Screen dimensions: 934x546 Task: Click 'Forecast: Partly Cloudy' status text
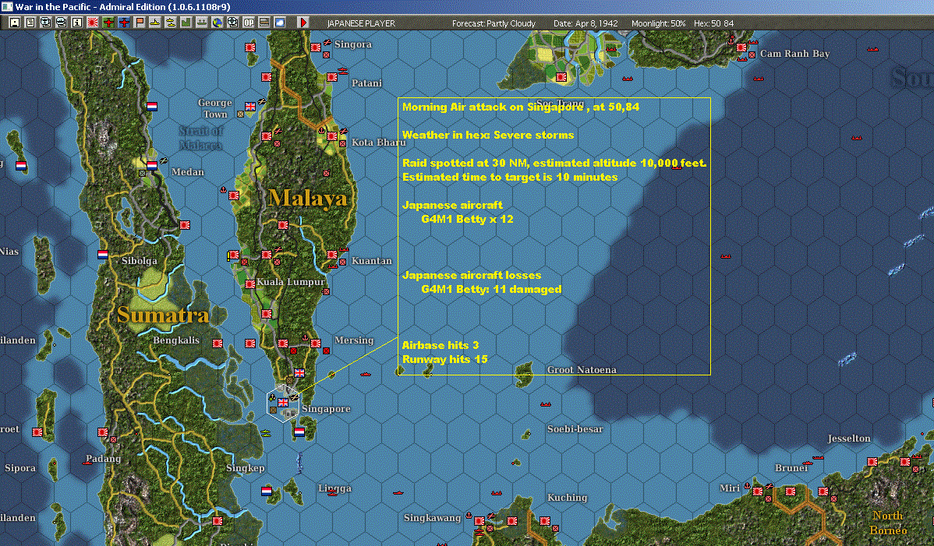[x=494, y=23]
